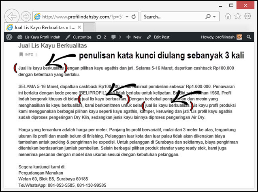
Task: Close the Jual Lis Kayu Berkualitas tab
Action: [x=79, y=27]
